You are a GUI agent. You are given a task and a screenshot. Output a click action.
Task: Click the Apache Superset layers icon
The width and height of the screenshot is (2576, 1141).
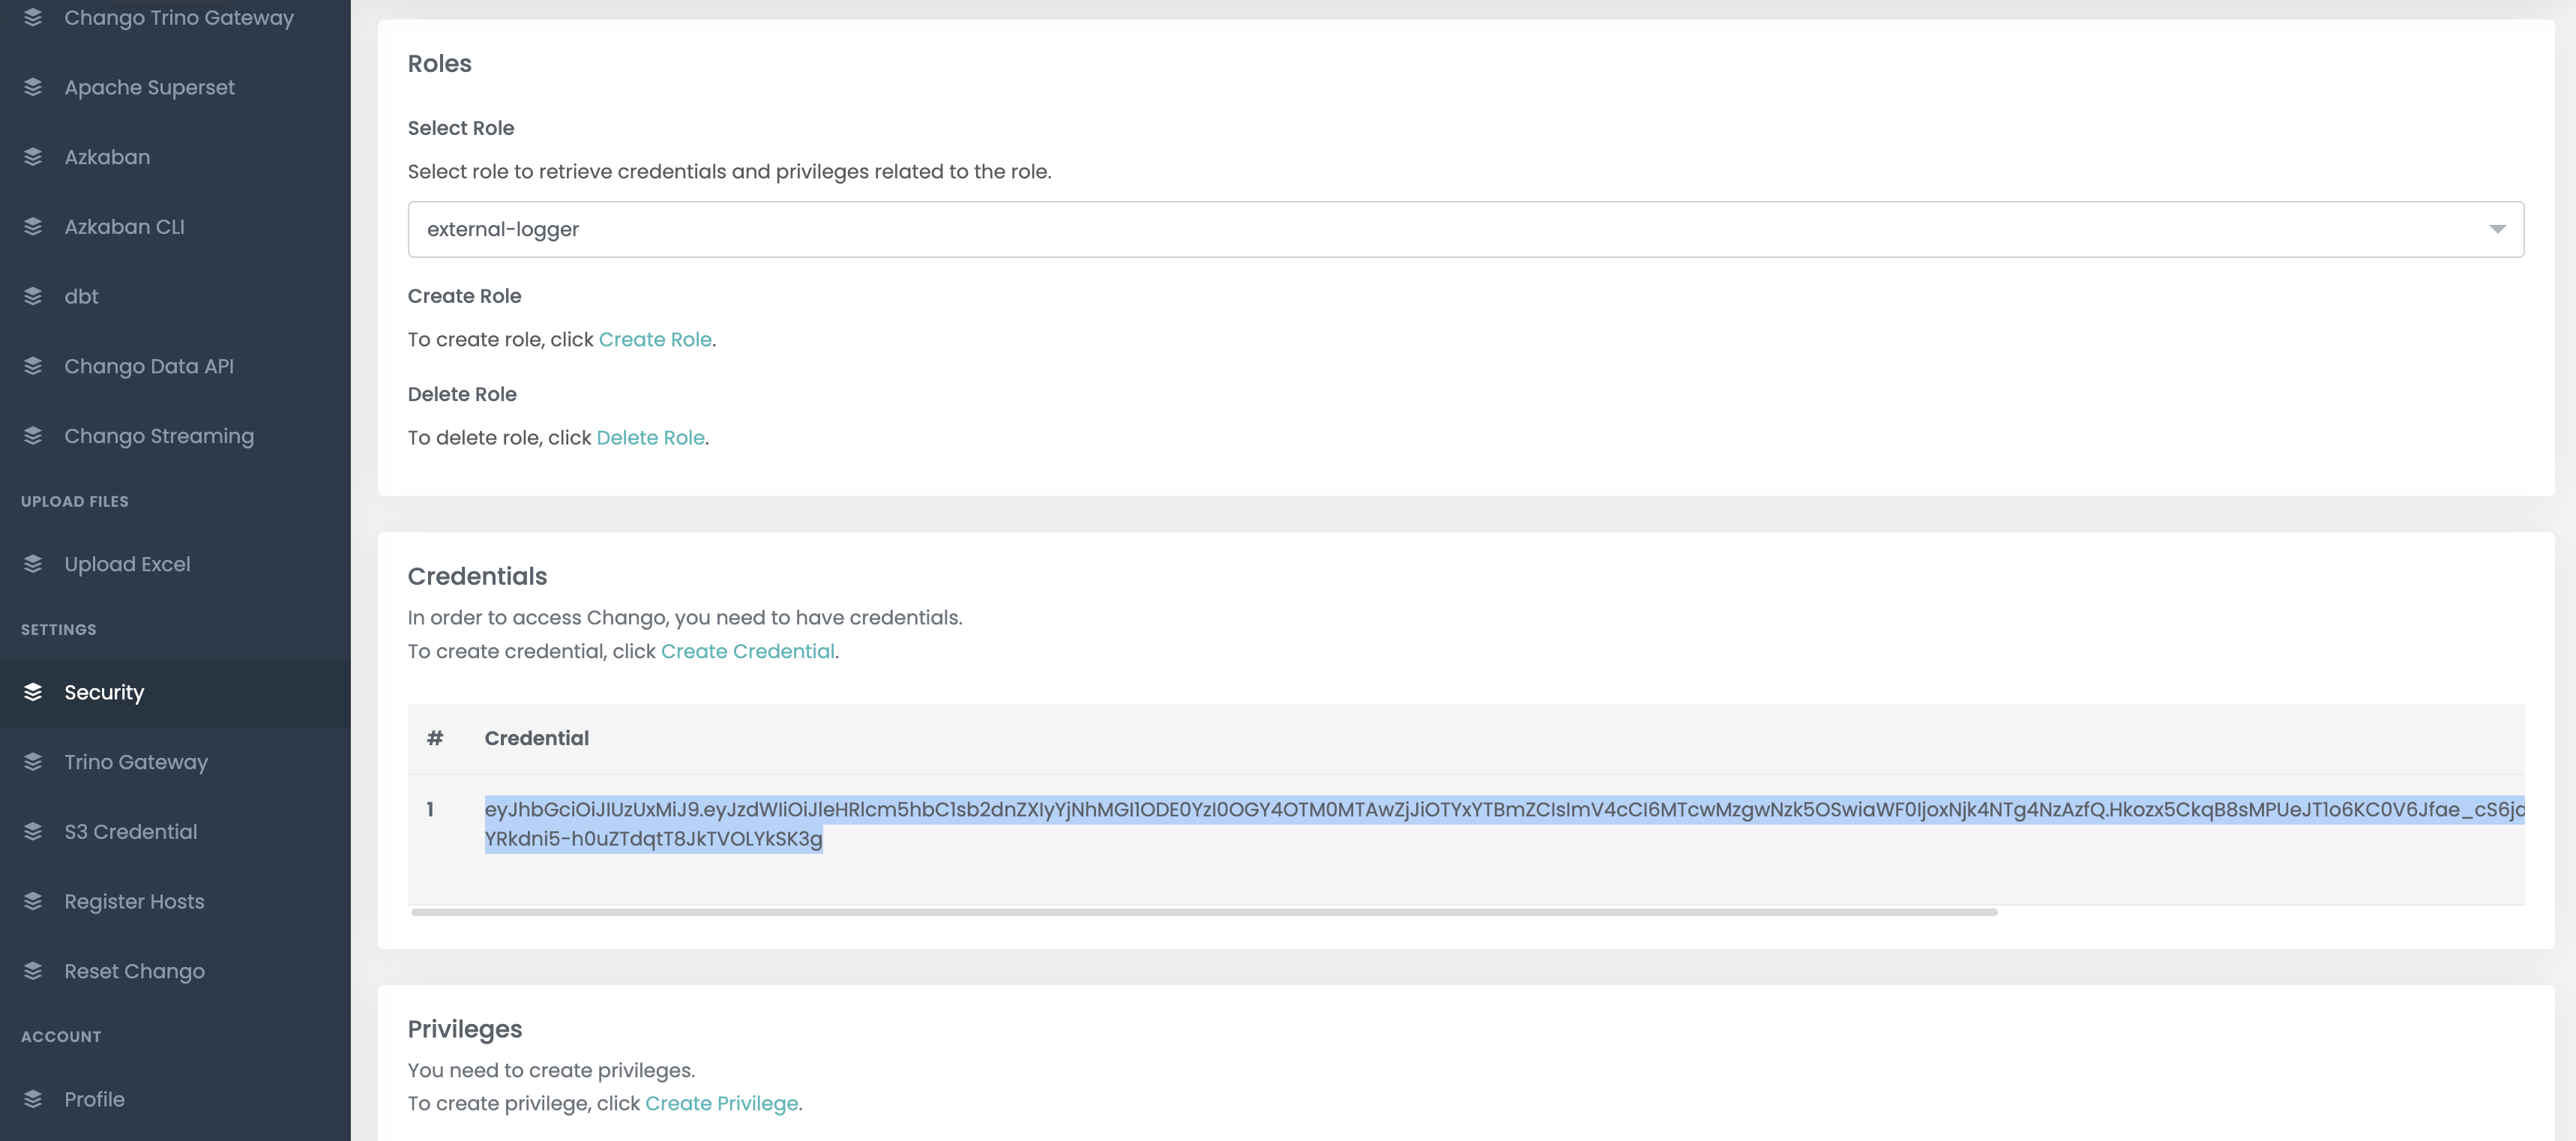pos(33,87)
